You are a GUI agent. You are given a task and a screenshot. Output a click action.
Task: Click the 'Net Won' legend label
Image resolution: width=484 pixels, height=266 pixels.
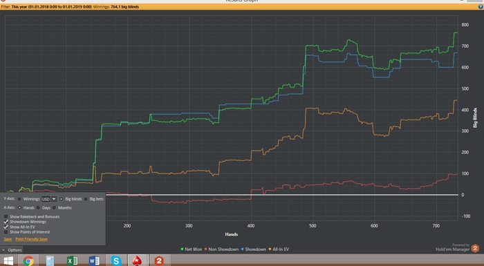click(x=193, y=249)
